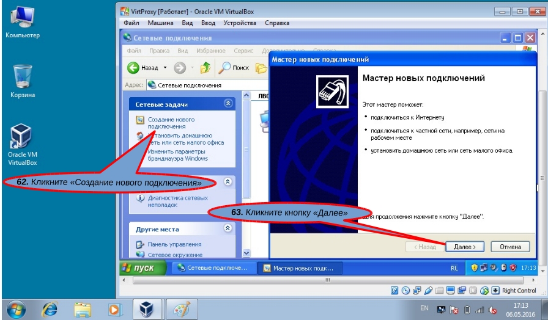
Task: Open the Ввод menu in VirtualBox
Action: pyautogui.click(x=209, y=23)
